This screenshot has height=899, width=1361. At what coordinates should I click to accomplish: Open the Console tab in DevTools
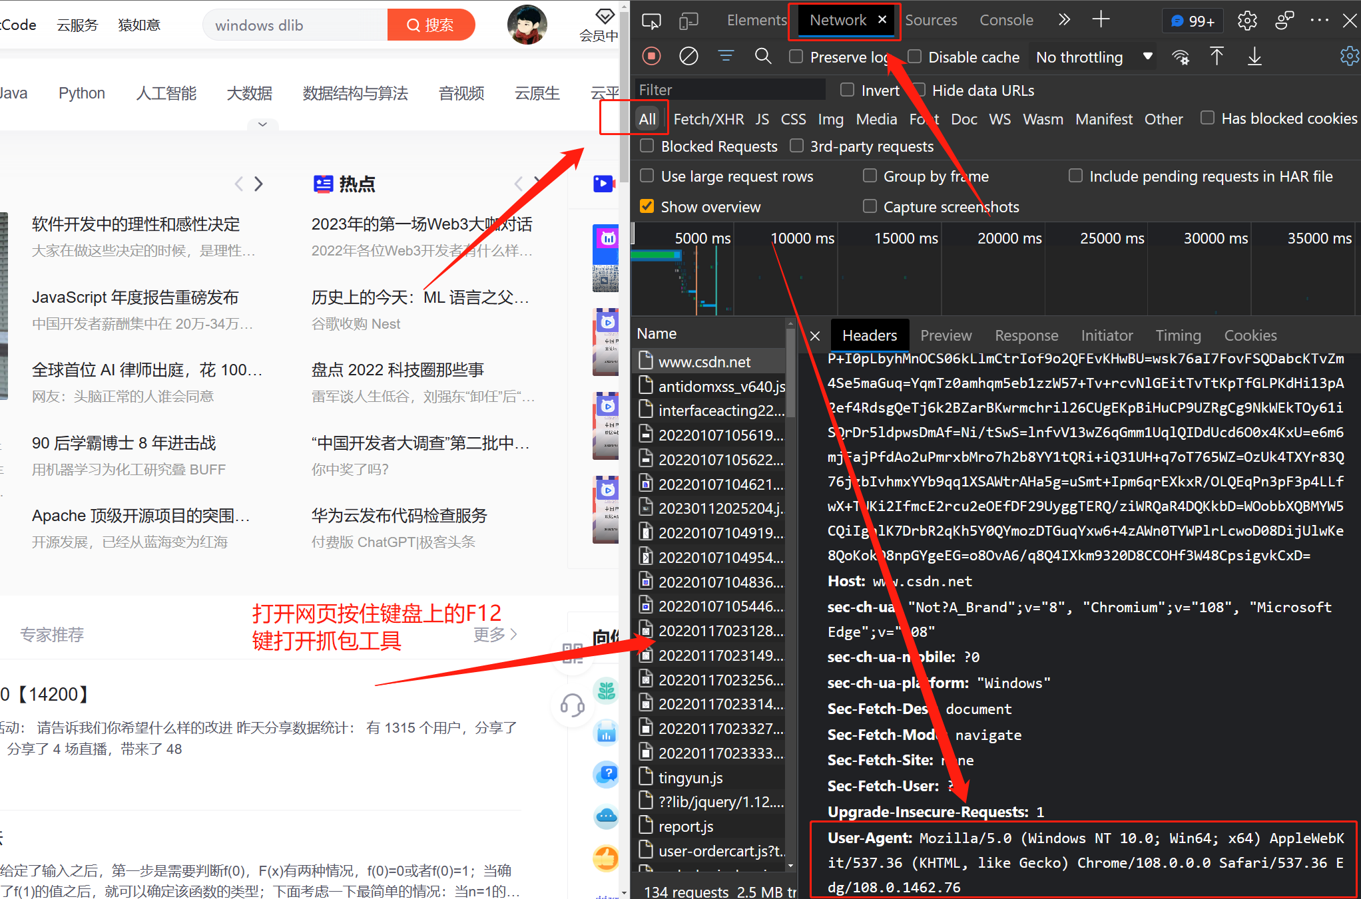[1005, 20]
